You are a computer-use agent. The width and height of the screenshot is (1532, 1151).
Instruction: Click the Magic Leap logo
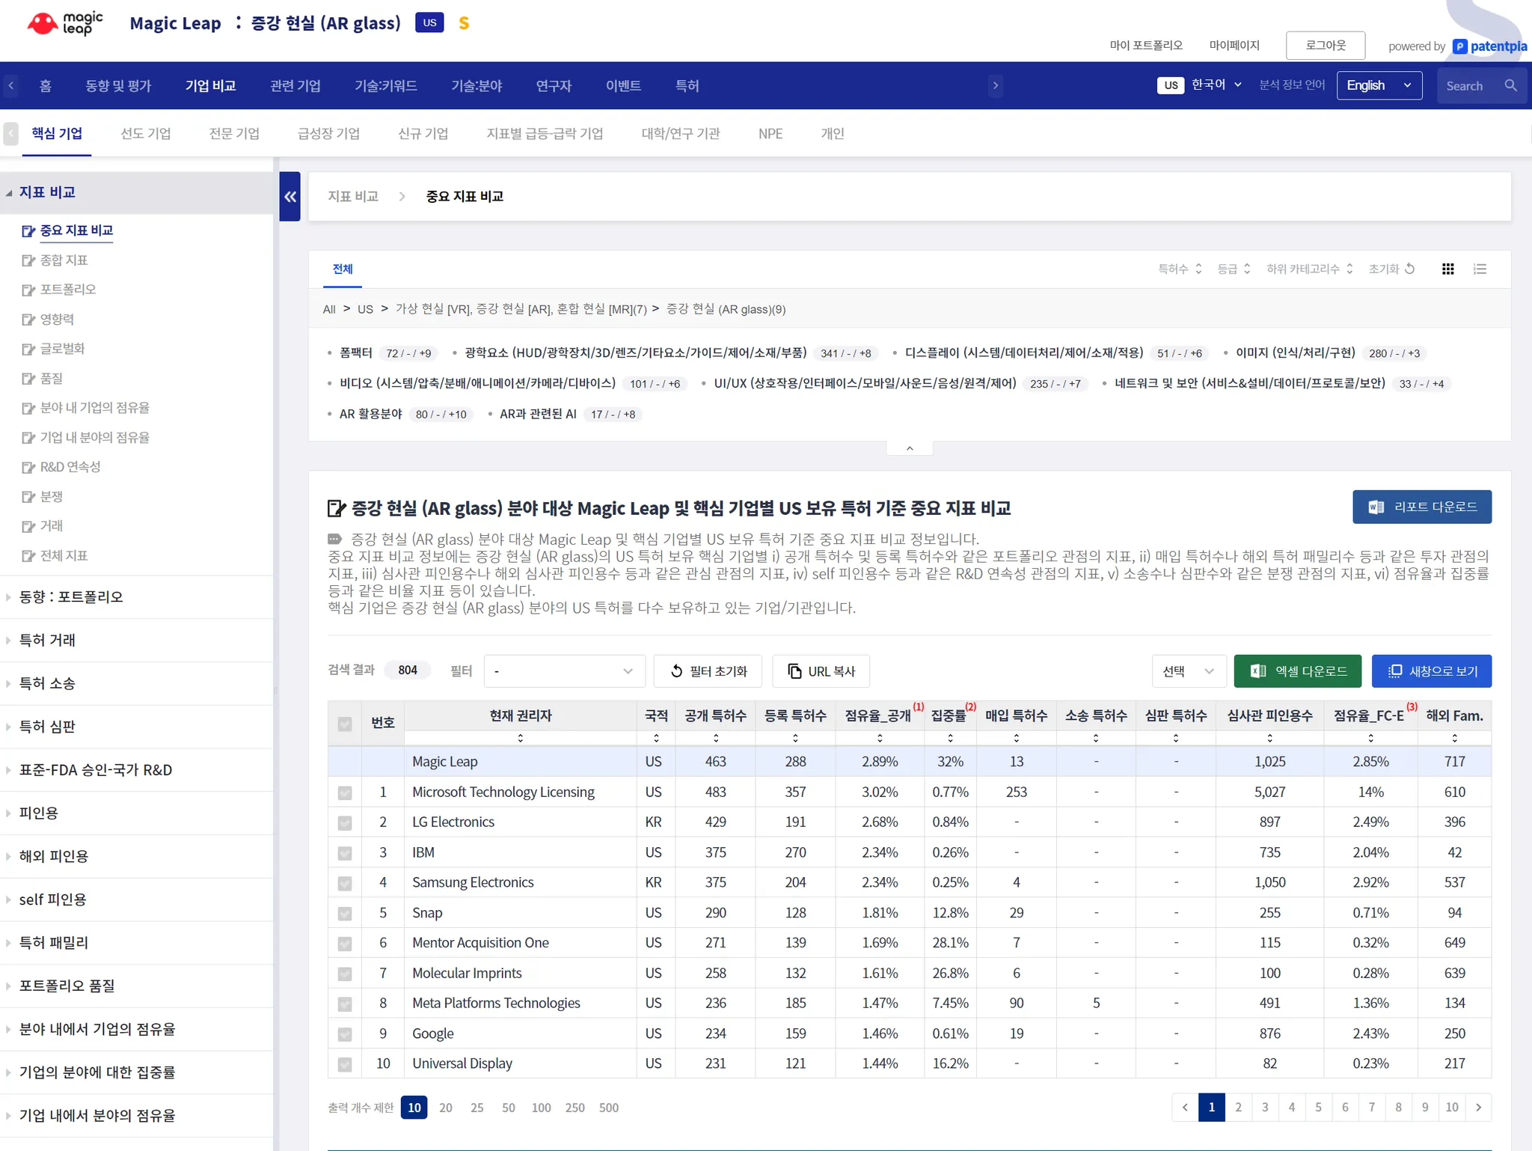click(65, 23)
